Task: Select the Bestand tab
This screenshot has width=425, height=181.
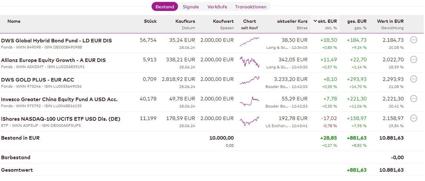Action: (x=165, y=7)
